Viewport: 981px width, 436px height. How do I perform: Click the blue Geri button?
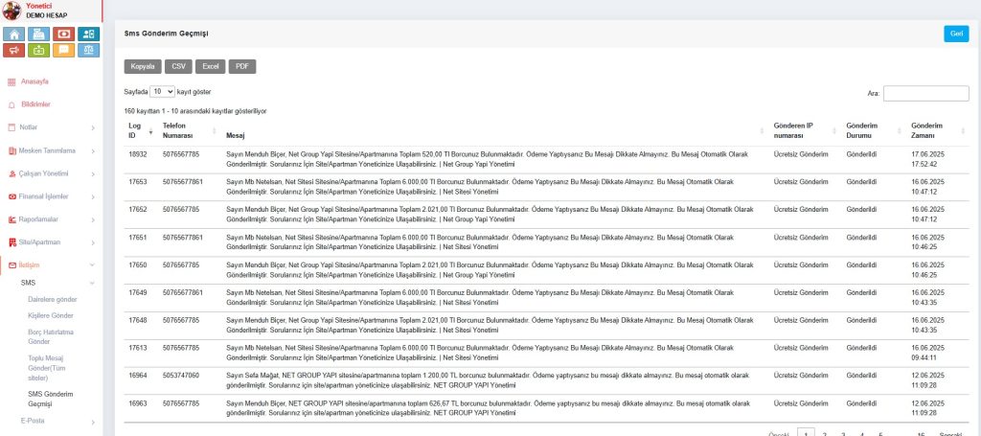click(955, 34)
